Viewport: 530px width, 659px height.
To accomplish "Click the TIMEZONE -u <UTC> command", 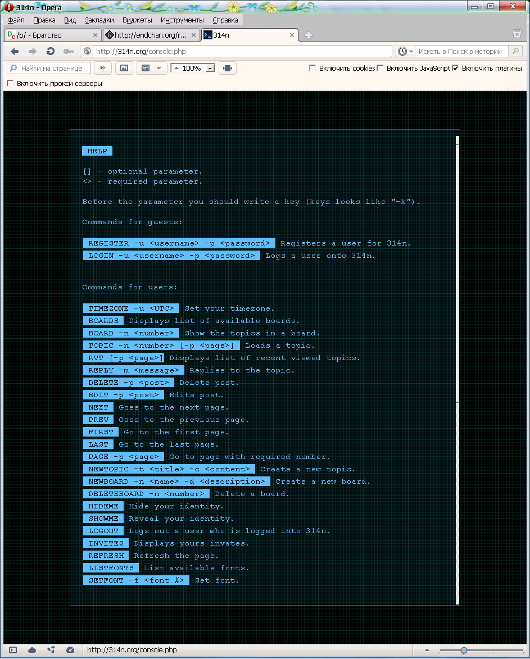I will click(131, 308).
